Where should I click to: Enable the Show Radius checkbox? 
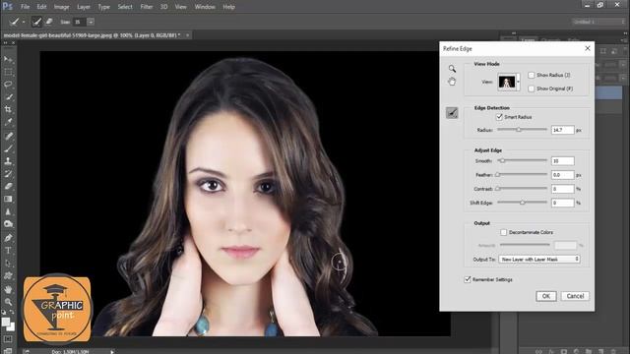532,75
